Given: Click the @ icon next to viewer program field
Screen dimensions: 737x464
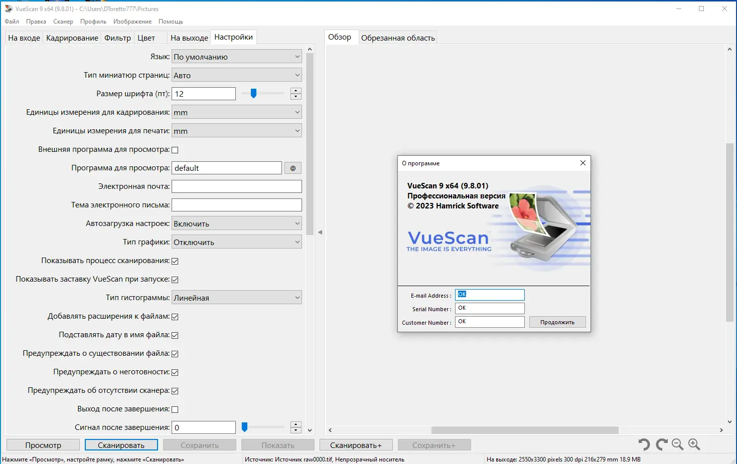Looking at the screenshot, I should tap(292, 167).
